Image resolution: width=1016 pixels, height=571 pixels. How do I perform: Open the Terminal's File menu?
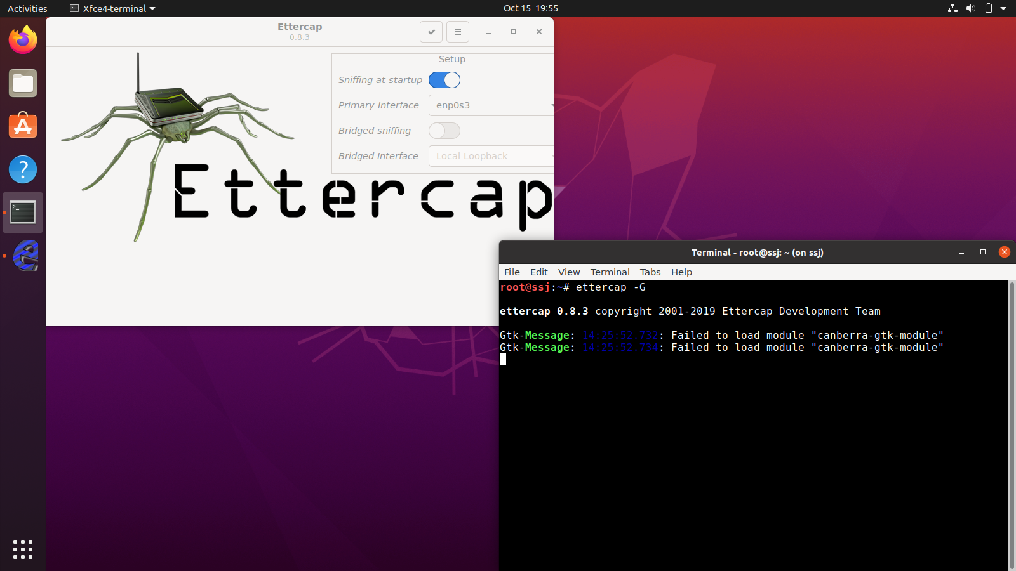[x=512, y=272]
